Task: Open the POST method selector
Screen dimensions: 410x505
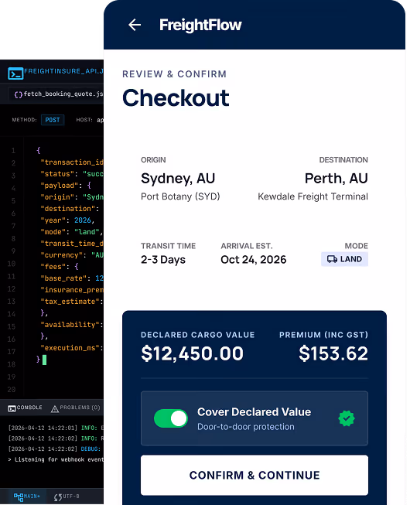Action: pyautogui.click(x=53, y=120)
